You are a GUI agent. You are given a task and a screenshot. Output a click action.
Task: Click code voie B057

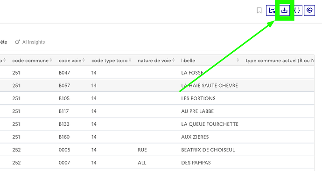64,86
